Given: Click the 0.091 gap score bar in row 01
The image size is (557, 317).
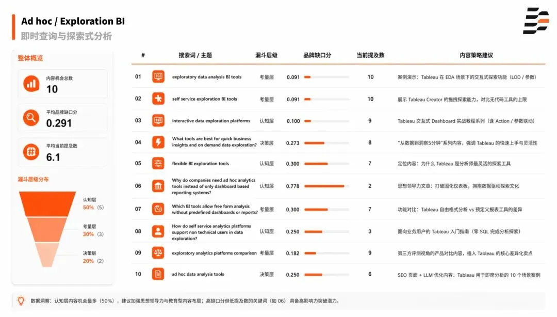Looking at the screenshot, I should click(327, 77).
